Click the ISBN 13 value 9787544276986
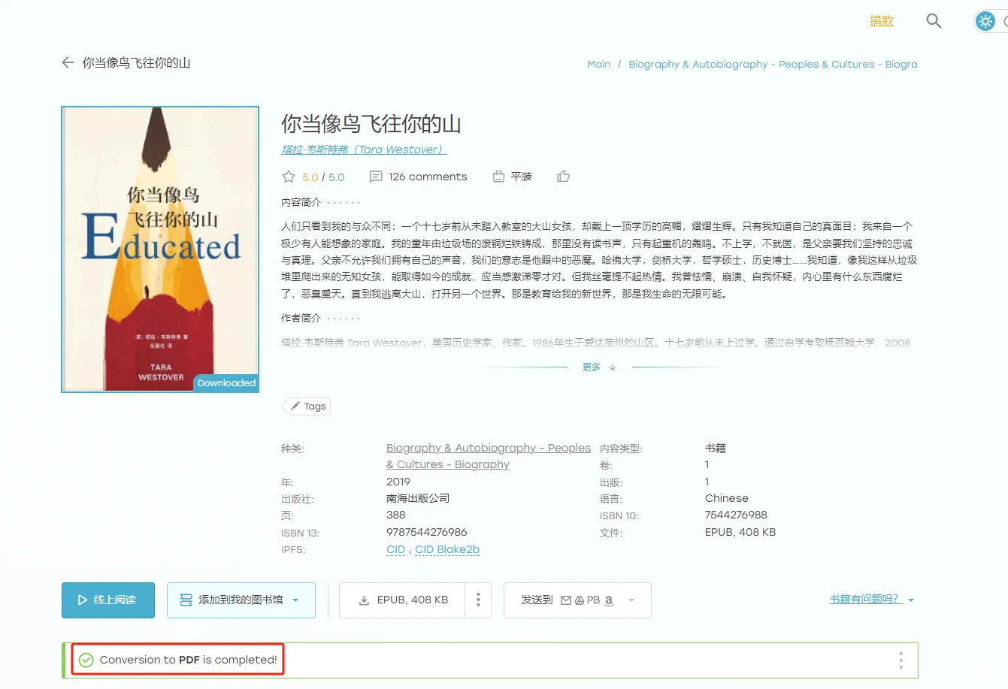This screenshot has width=1008, height=689. coord(427,532)
